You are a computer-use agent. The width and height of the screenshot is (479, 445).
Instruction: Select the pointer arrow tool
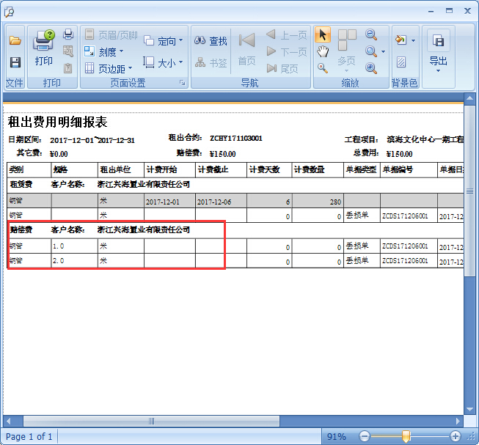click(x=323, y=34)
